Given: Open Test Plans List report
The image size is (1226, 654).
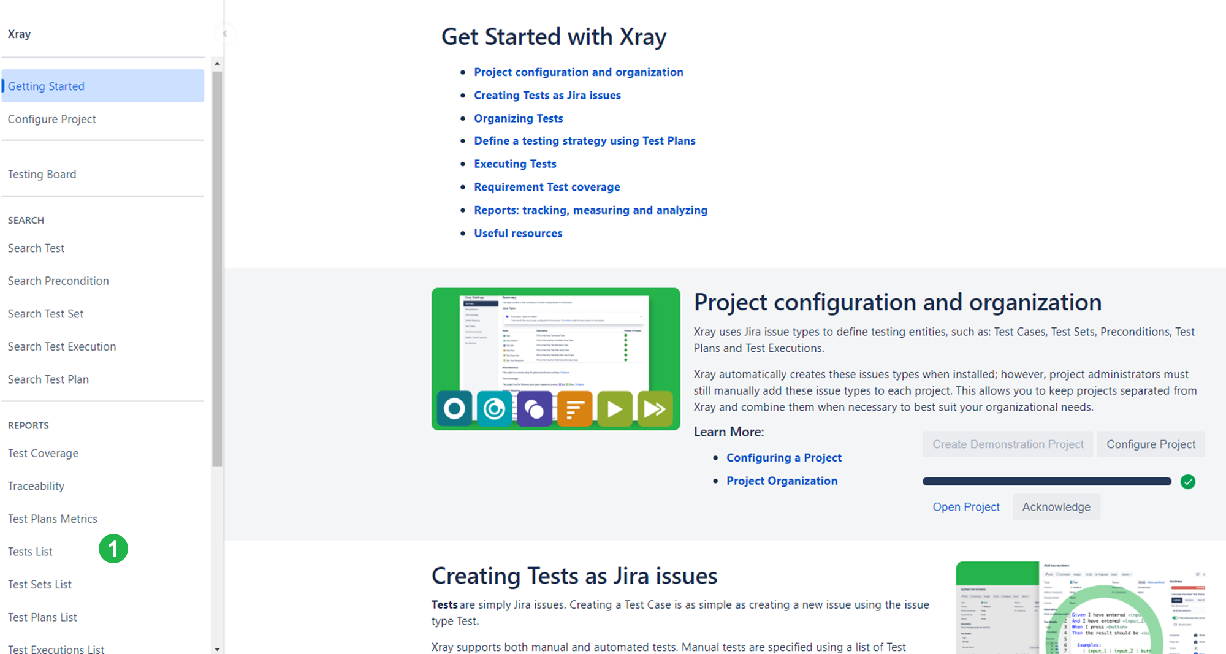Looking at the screenshot, I should pos(103,617).
